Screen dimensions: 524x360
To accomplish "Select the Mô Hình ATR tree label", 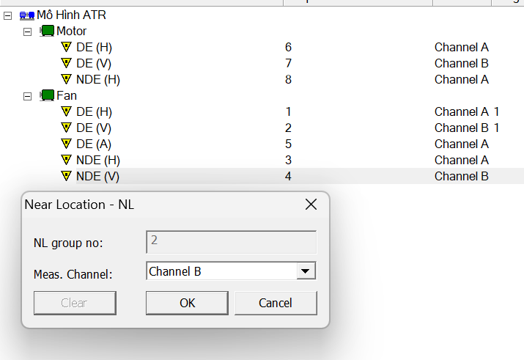I will pos(72,15).
